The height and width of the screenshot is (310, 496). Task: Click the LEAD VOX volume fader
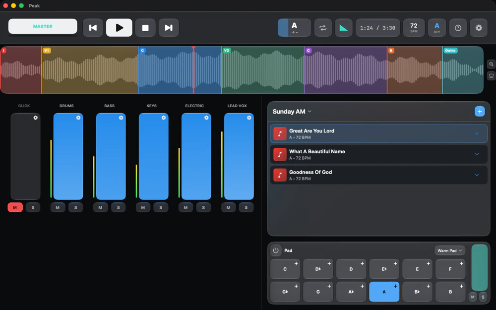[x=239, y=156]
